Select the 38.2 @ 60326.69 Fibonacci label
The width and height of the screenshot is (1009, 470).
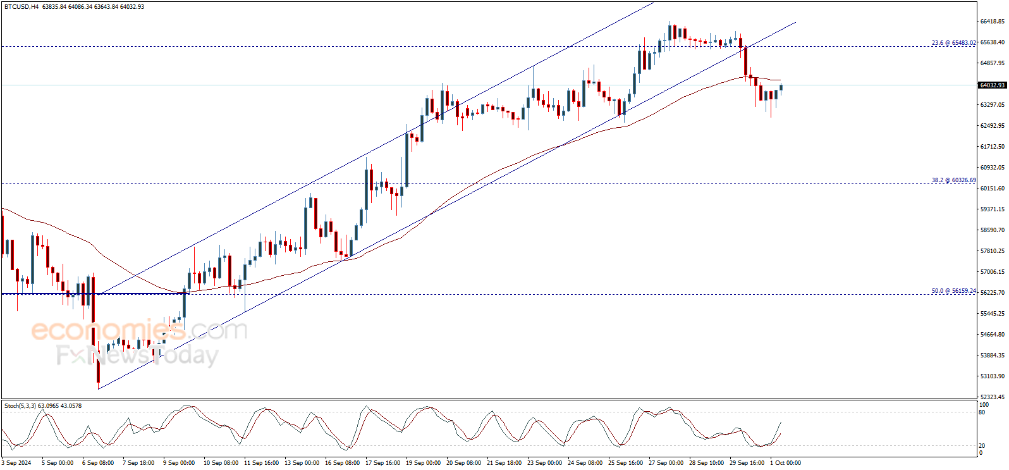tap(953, 180)
